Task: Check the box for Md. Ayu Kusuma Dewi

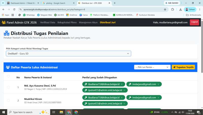Action: tap(8, 87)
